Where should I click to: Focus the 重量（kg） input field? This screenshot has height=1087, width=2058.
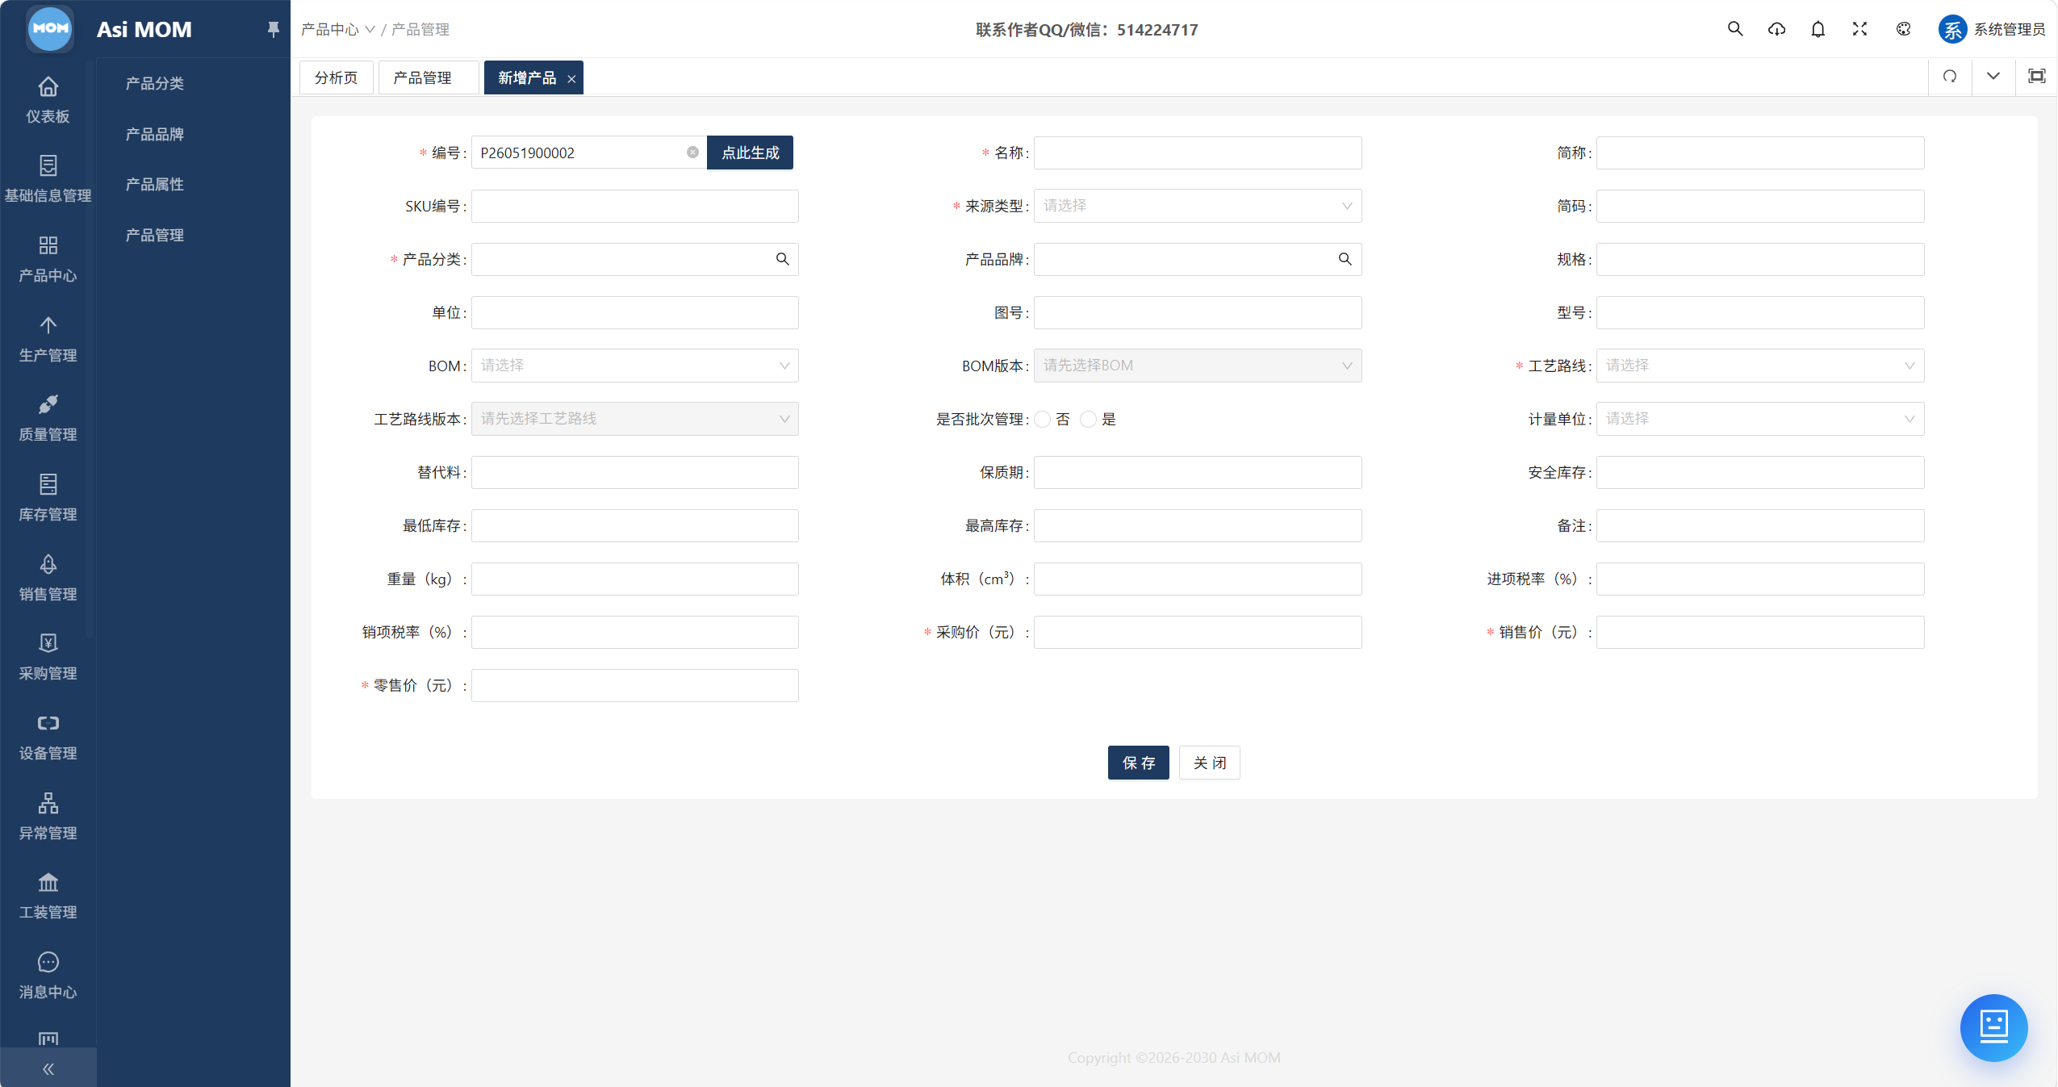click(634, 579)
